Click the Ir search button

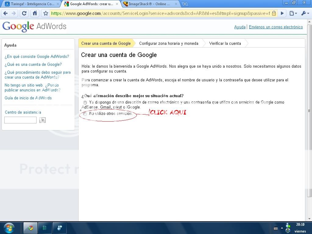coord(42,120)
